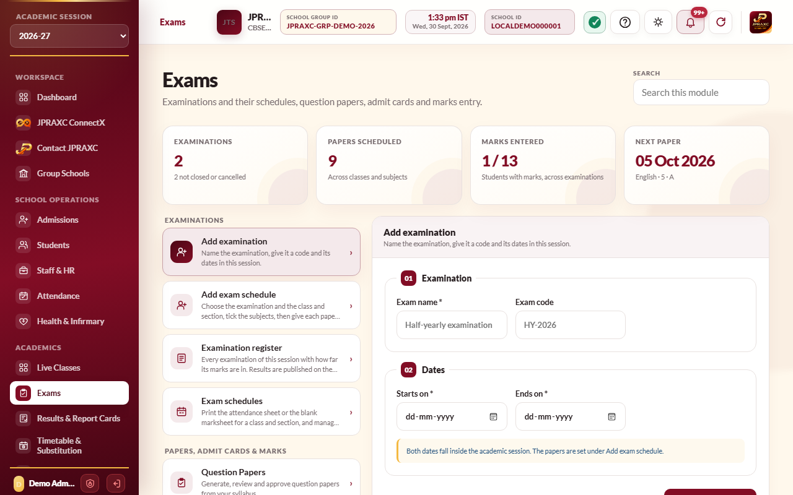Click the security shield lock icon

tap(90, 483)
